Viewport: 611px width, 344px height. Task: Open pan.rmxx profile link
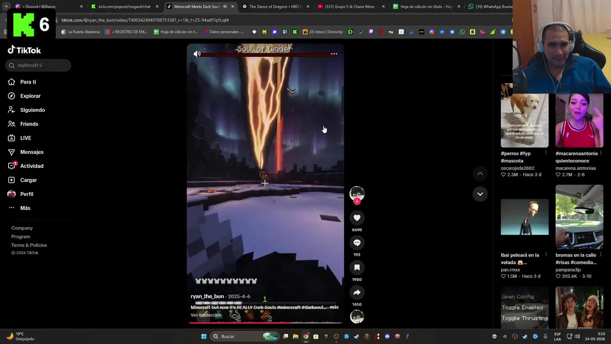pyautogui.click(x=510, y=270)
